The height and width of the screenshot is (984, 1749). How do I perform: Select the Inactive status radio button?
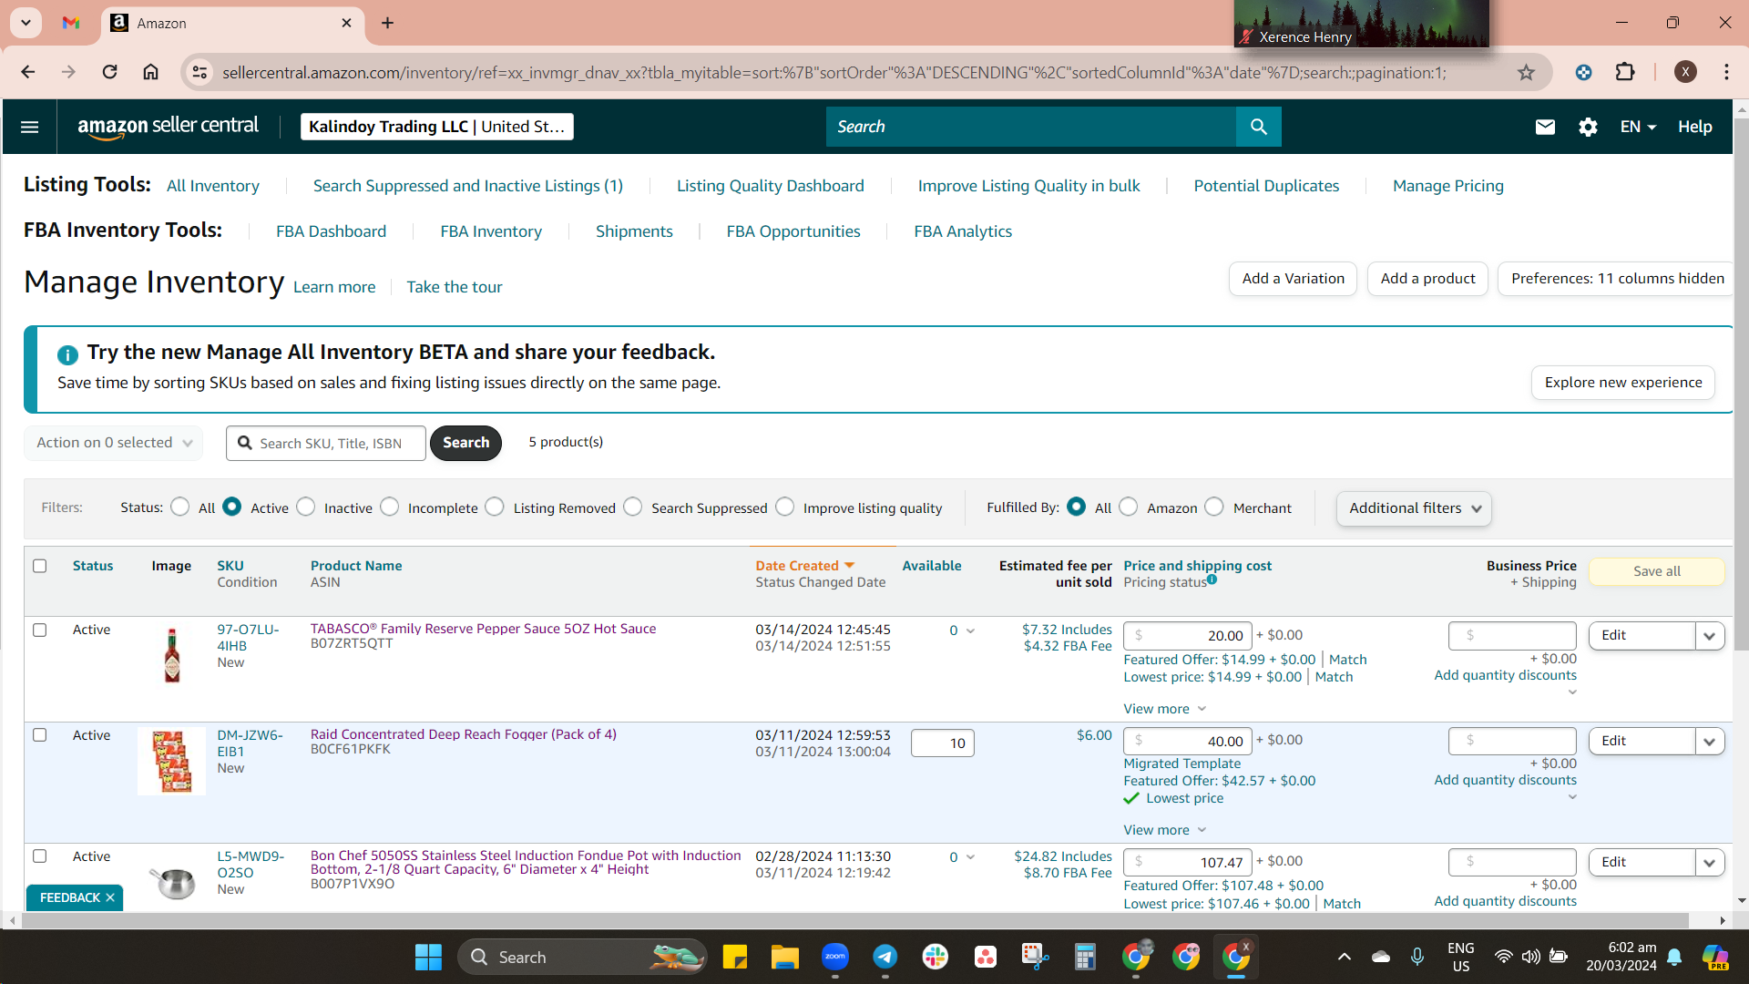coord(306,507)
